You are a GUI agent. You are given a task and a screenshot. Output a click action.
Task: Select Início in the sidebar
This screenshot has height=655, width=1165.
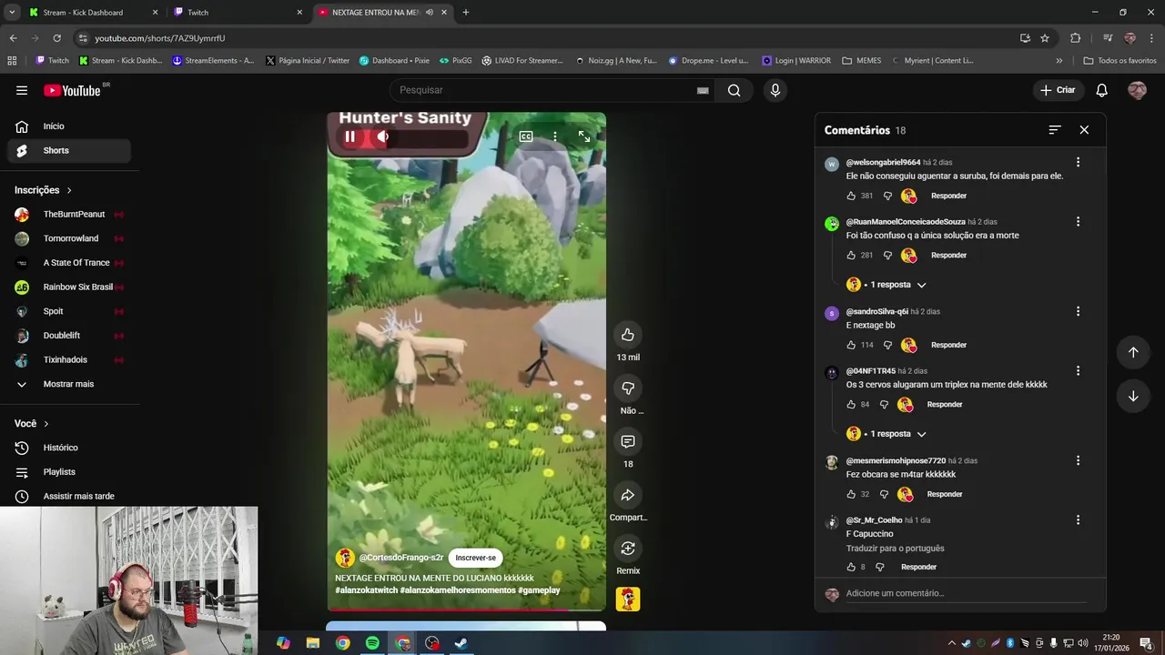pos(69,126)
